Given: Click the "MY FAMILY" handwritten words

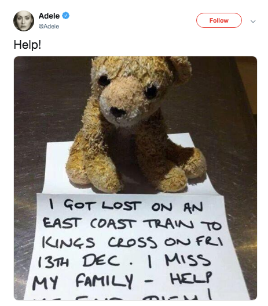Looking at the screenshot, I should pyautogui.click(x=83, y=280).
